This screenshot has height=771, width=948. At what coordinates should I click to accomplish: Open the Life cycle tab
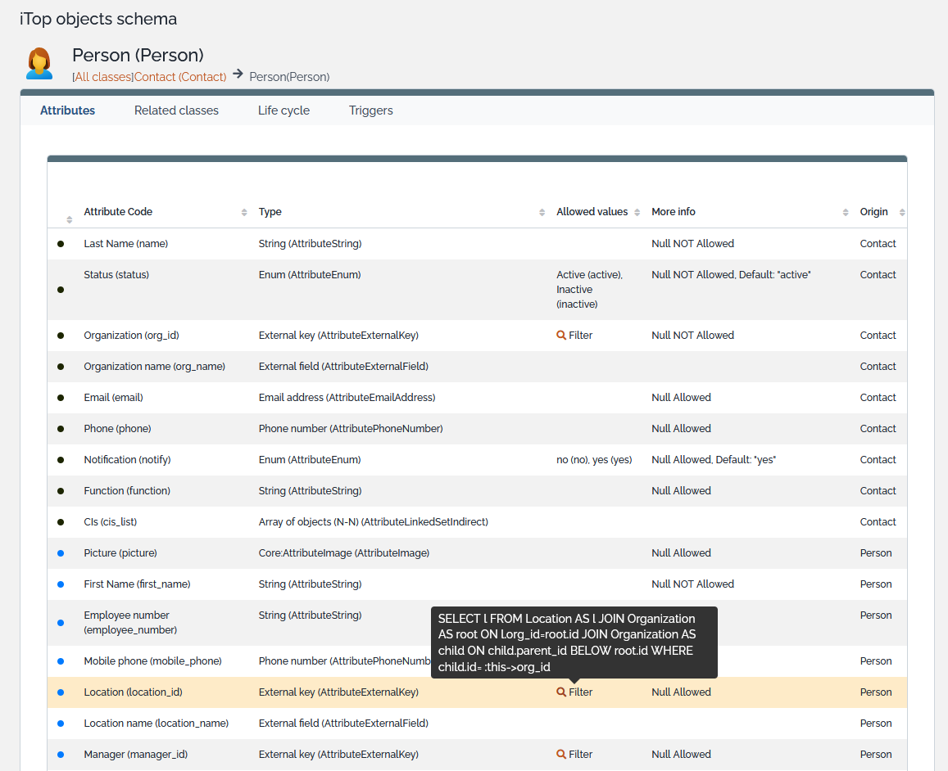tap(283, 110)
